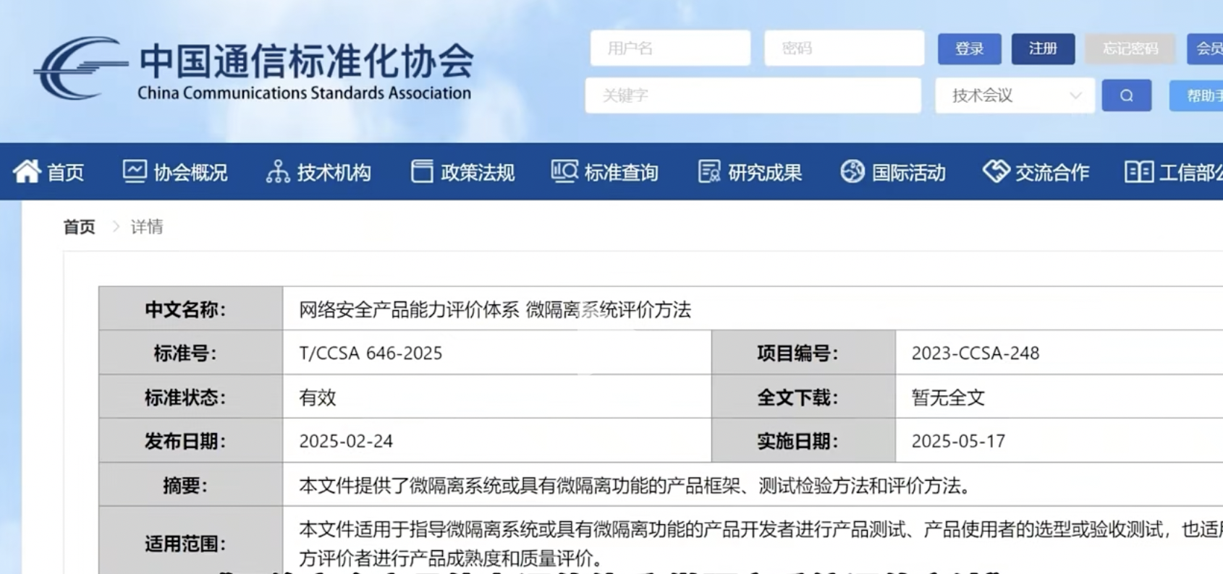Click the 交流合作 handshake icon

(x=996, y=171)
